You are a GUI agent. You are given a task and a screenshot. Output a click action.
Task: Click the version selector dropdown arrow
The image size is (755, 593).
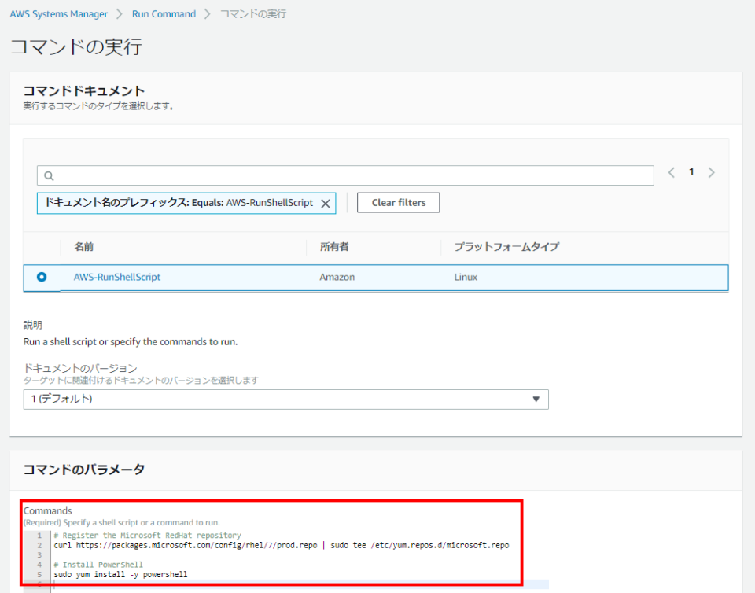coord(537,400)
